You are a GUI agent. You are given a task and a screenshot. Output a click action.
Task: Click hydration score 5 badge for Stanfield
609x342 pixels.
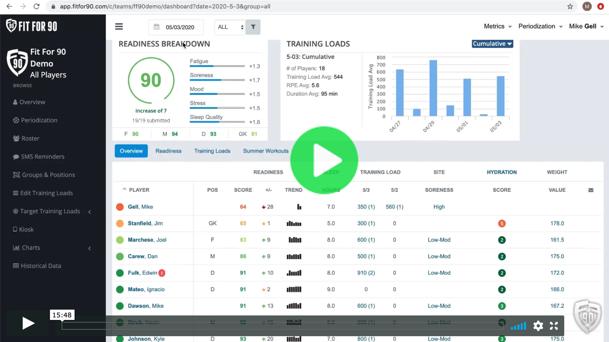tap(502, 224)
